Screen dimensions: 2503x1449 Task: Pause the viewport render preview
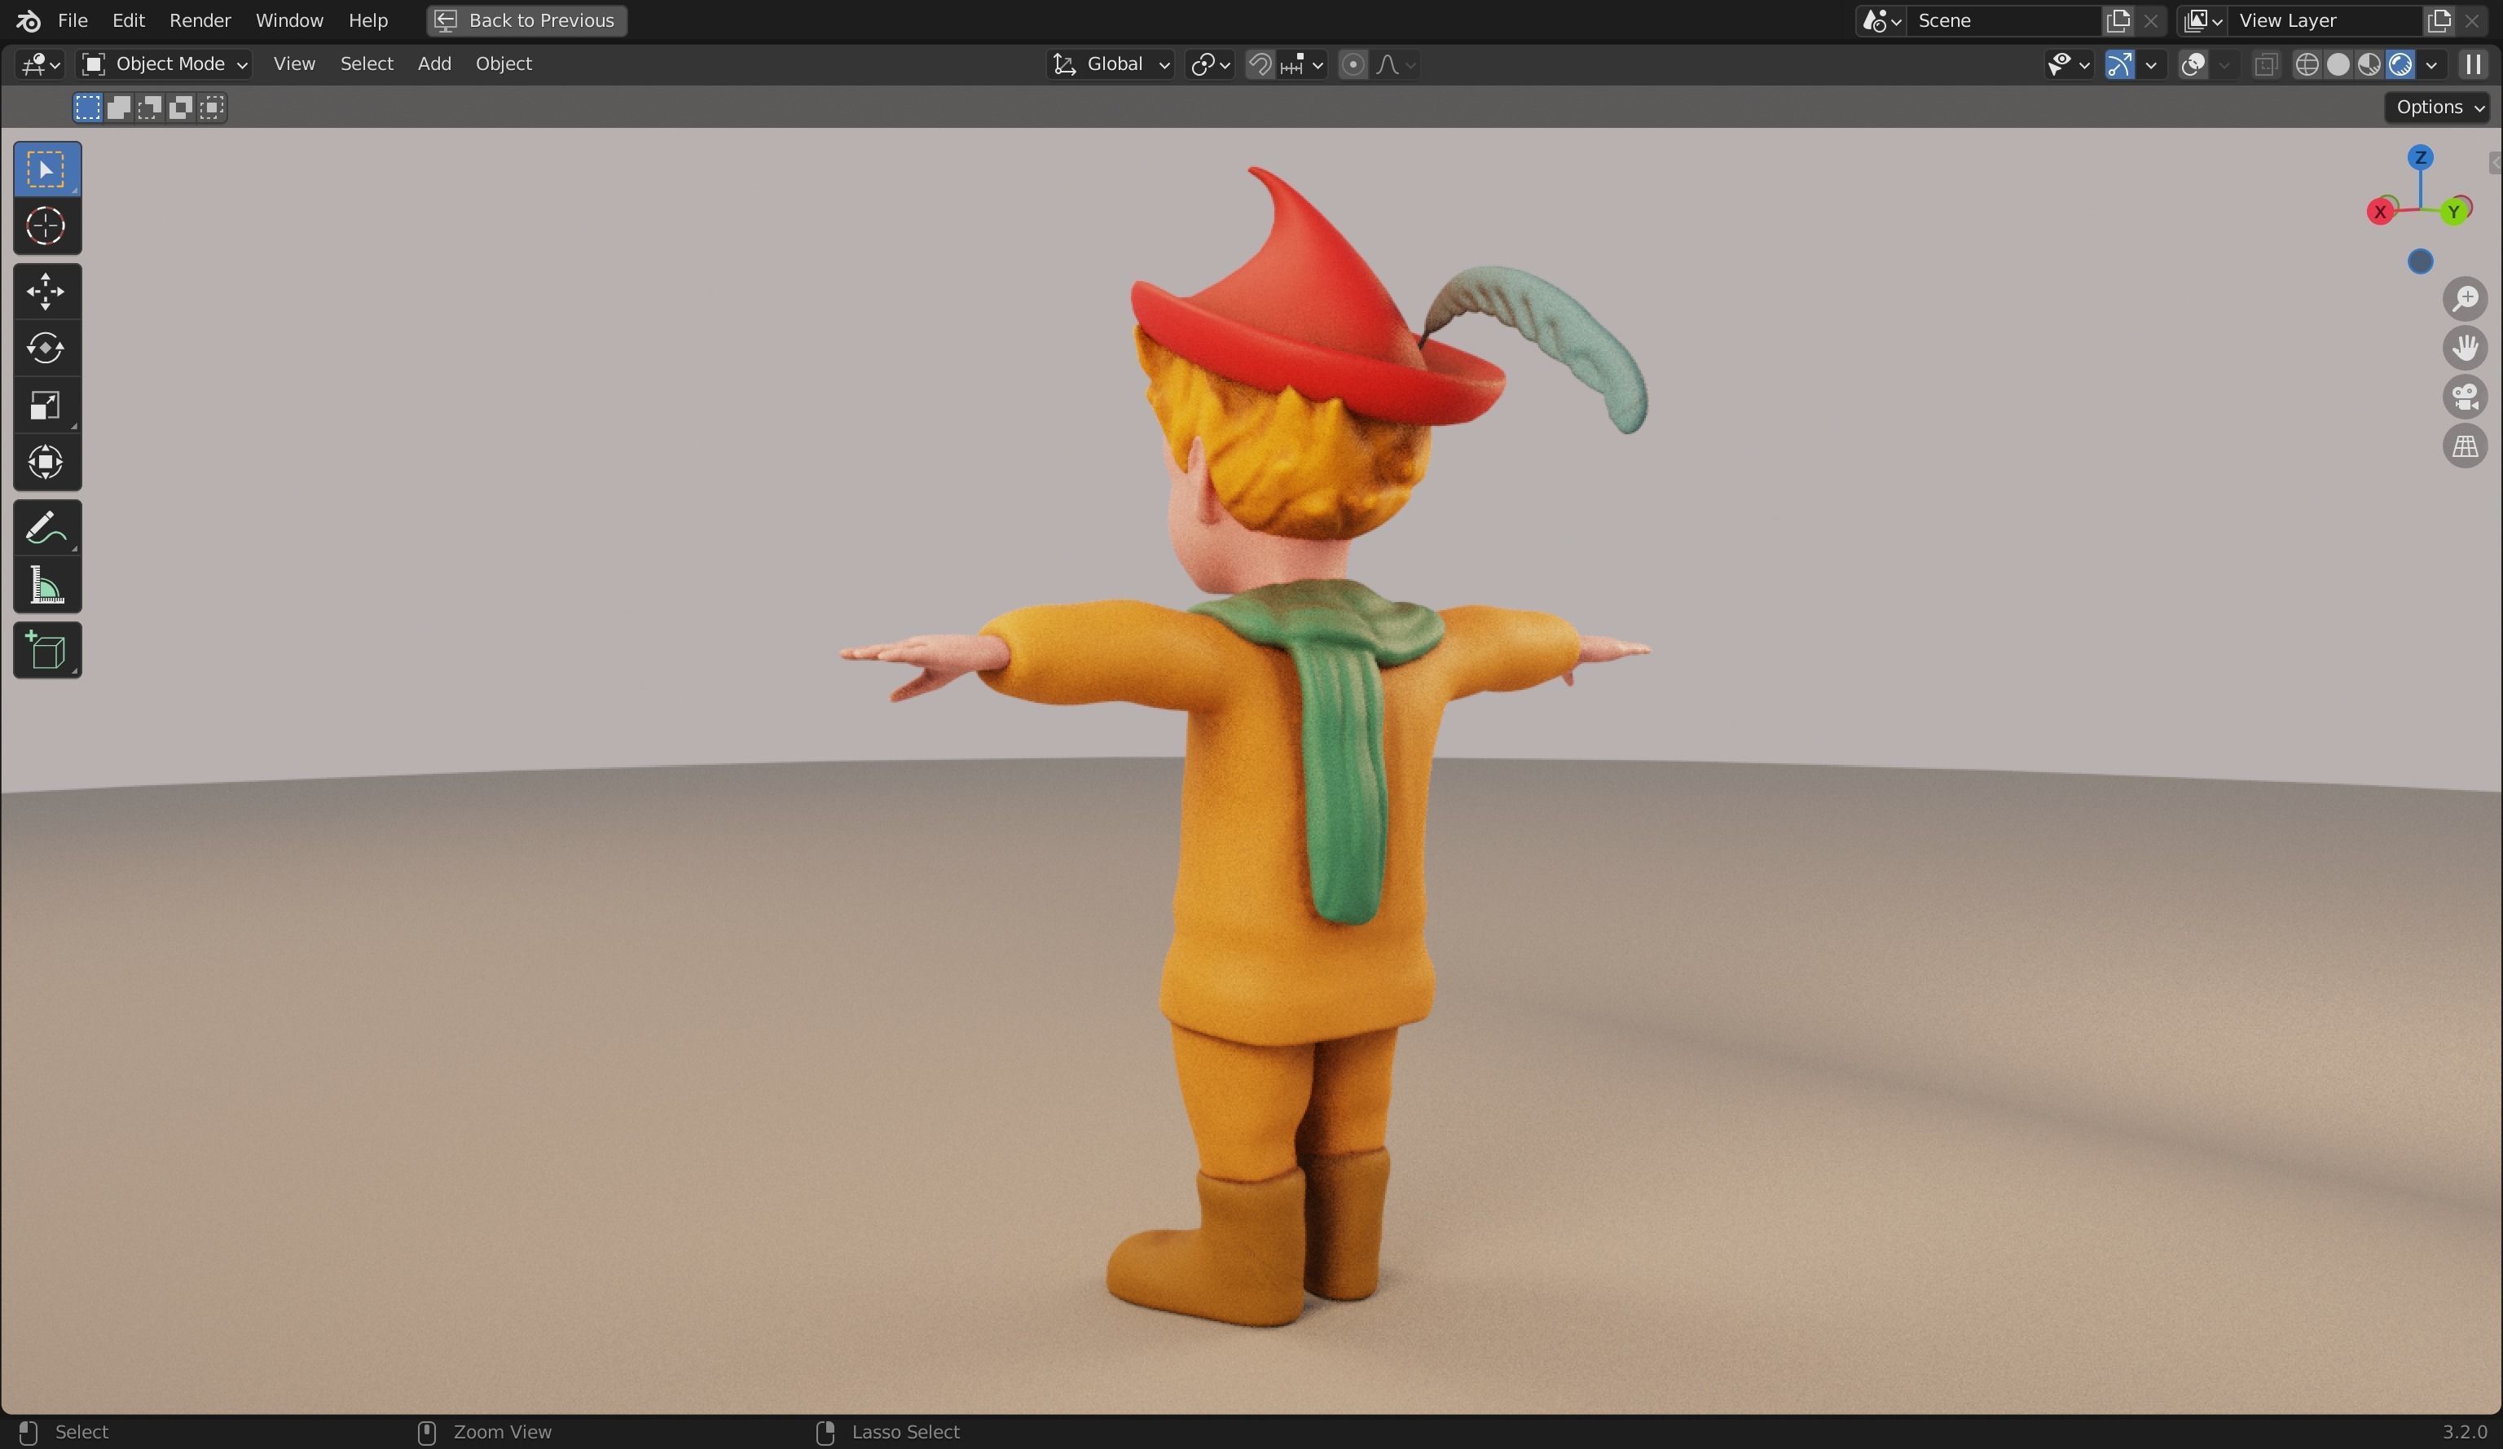click(x=2473, y=64)
